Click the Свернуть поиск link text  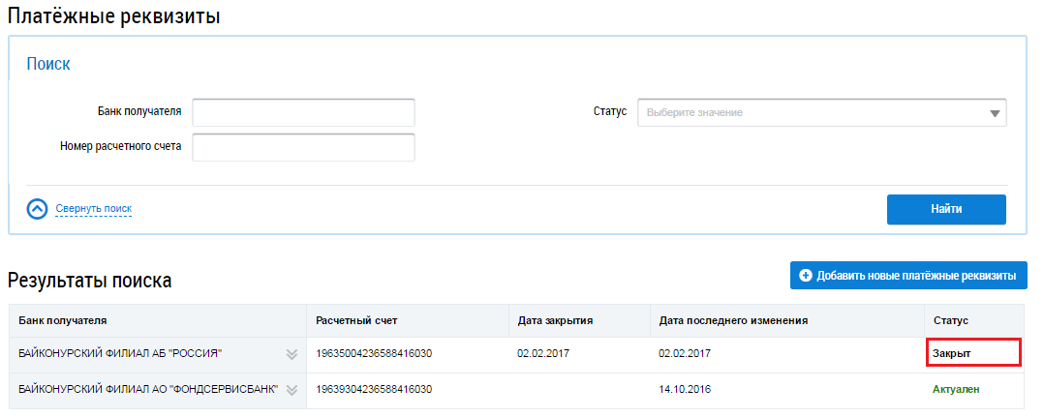[x=93, y=209]
